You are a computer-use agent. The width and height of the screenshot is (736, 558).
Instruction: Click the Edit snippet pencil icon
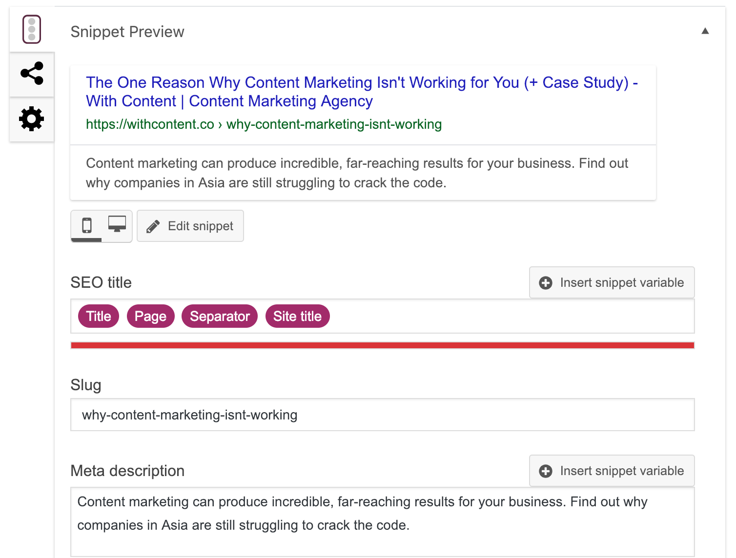153,226
